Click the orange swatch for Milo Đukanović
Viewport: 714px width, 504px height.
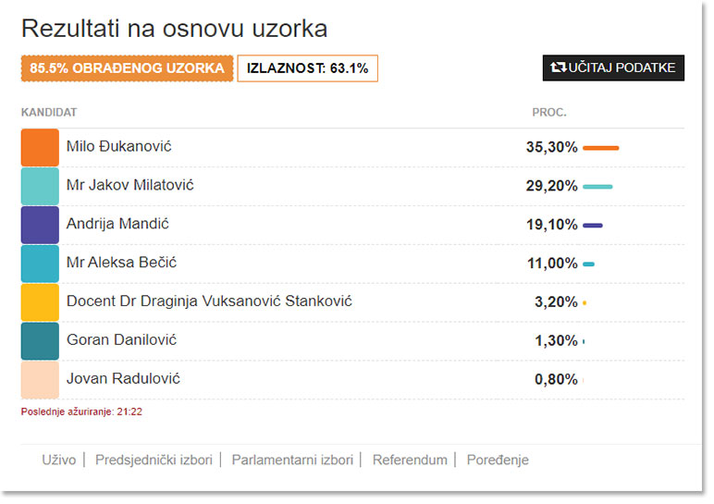click(40, 148)
